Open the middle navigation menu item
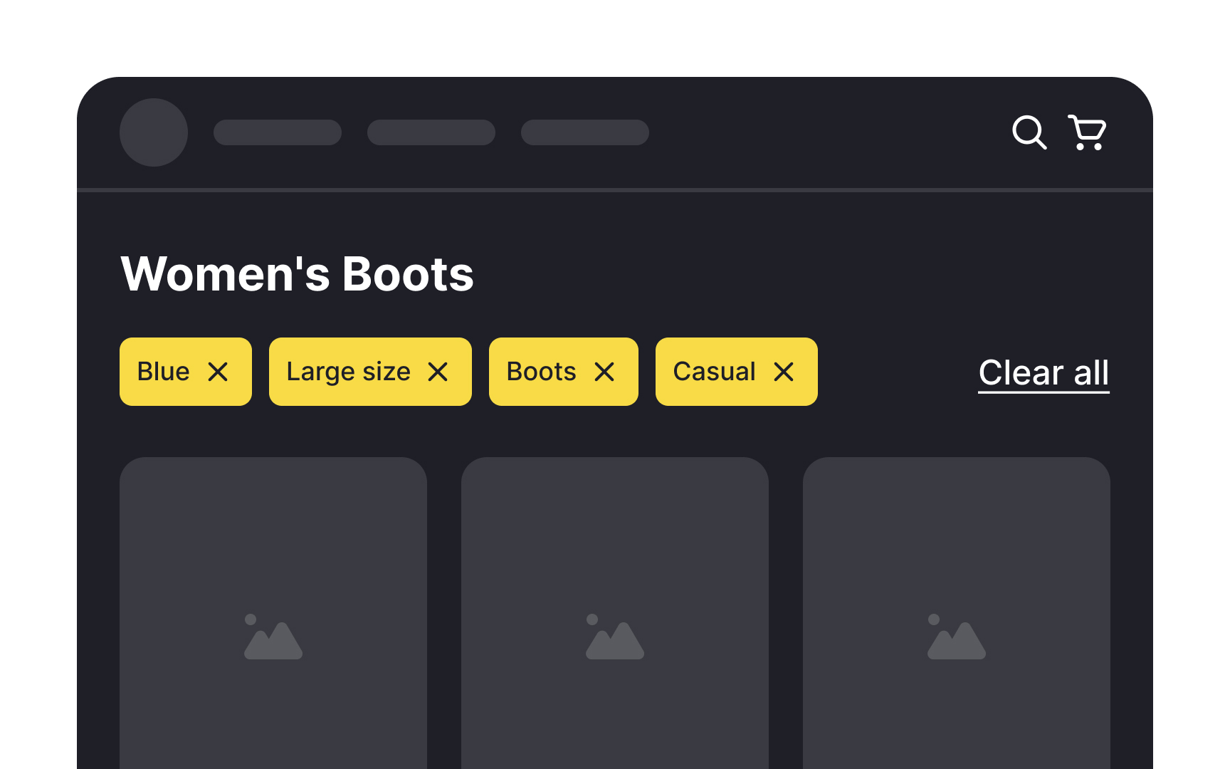The width and height of the screenshot is (1230, 769). pos(431,132)
